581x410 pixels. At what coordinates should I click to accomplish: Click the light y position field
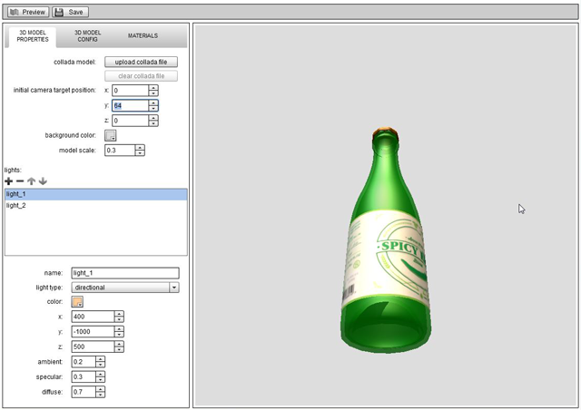click(x=93, y=331)
